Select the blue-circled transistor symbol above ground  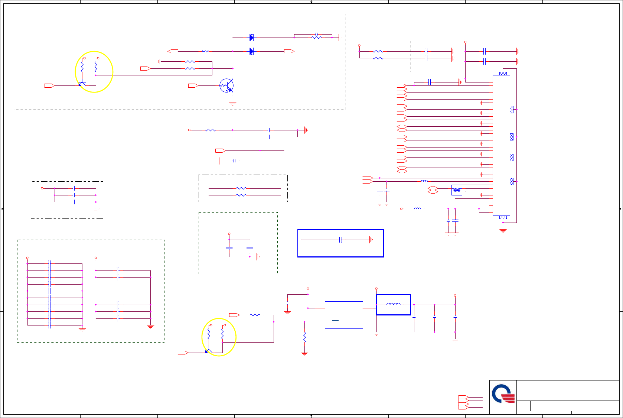pyautogui.click(x=226, y=86)
